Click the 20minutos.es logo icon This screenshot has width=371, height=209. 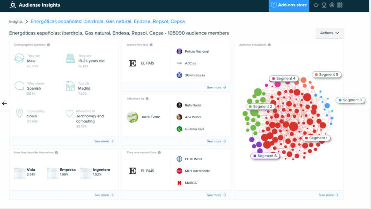tap(179, 75)
